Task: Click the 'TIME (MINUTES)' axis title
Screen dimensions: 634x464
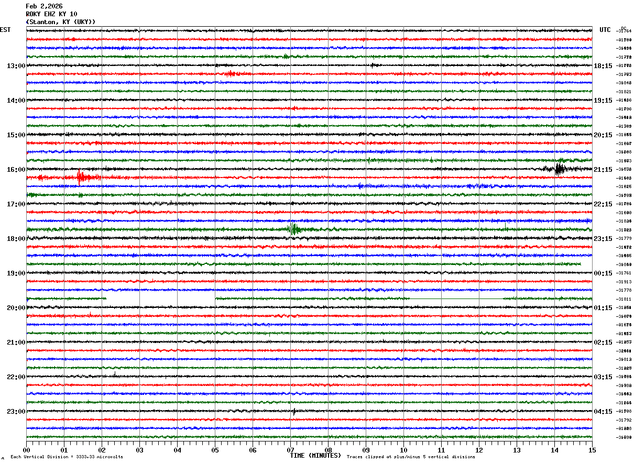Action: (x=315, y=456)
